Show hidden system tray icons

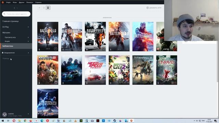click(x=194, y=121)
